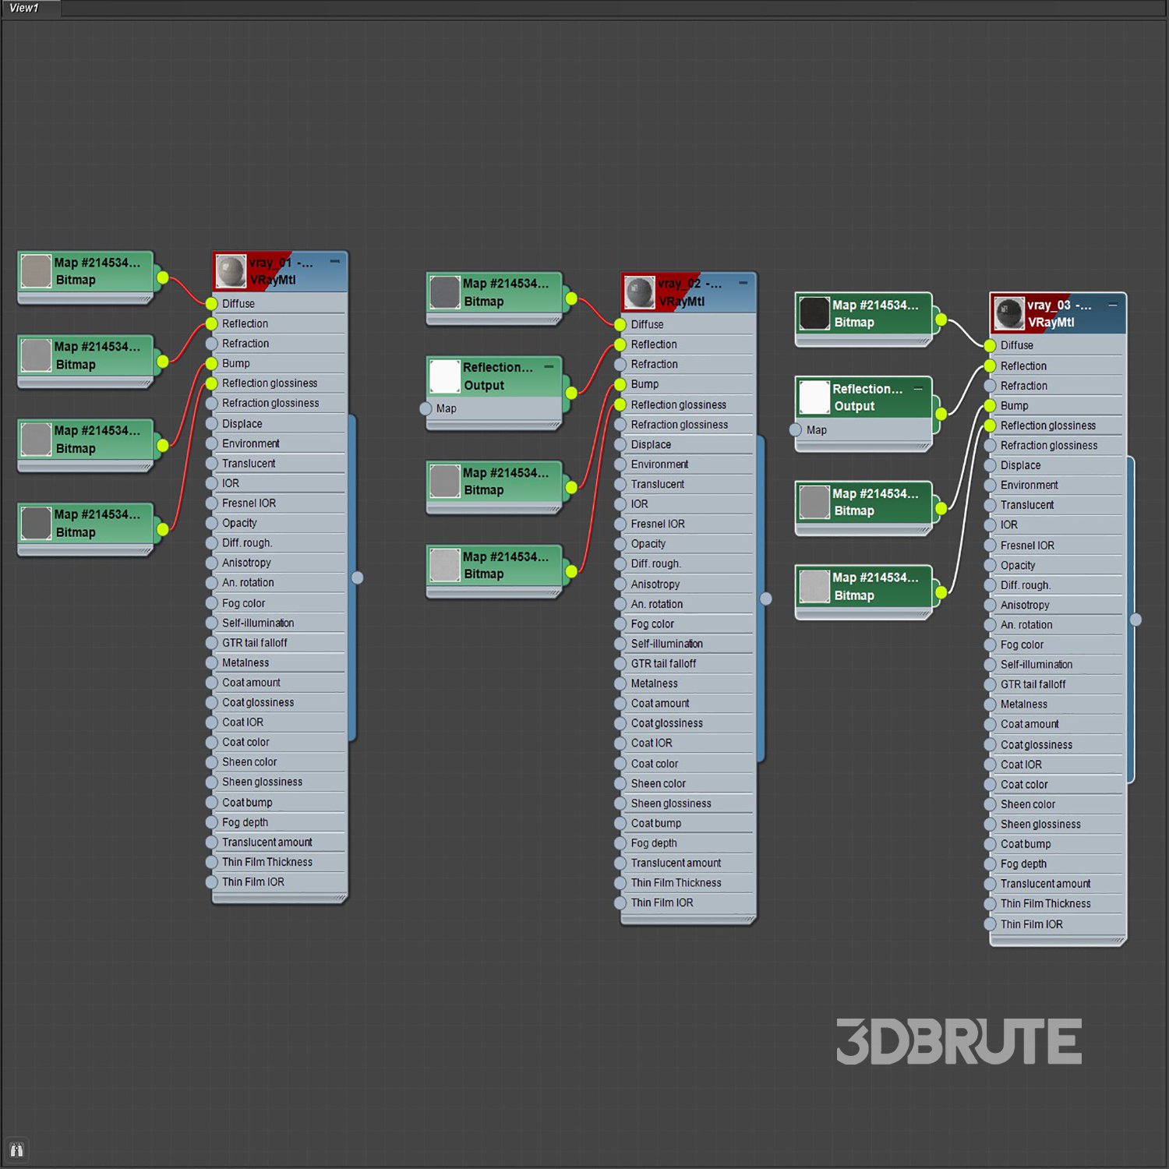Click the vray_01 material preview sphere
This screenshot has width=1169, height=1169.
coord(231,271)
